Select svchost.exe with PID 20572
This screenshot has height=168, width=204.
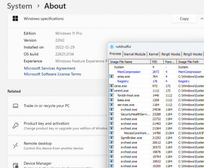129,147
